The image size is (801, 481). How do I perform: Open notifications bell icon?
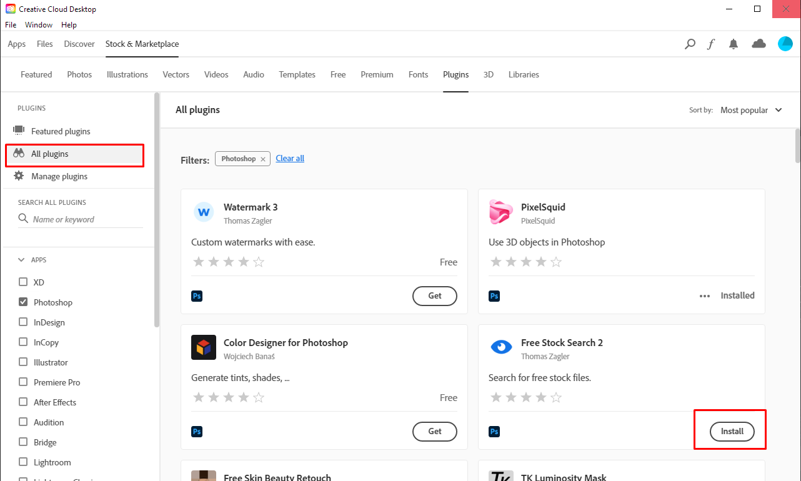pos(734,44)
